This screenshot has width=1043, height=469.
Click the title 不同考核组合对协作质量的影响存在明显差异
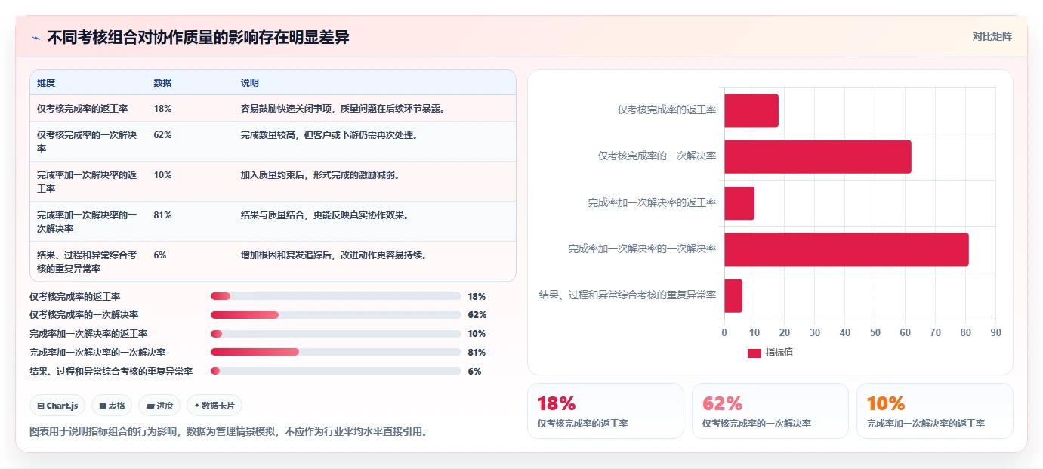coord(198,38)
